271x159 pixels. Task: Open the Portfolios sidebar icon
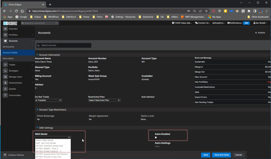click(x=5, y=35)
